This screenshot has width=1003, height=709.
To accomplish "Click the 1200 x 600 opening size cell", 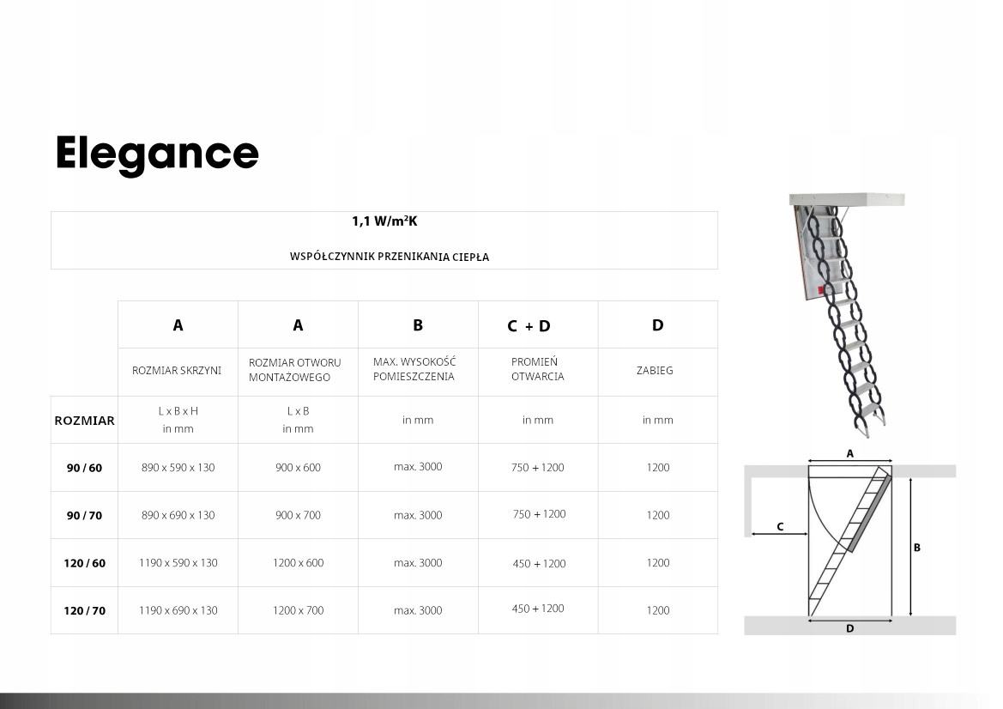I will pyautogui.click(x=298, y=563).
